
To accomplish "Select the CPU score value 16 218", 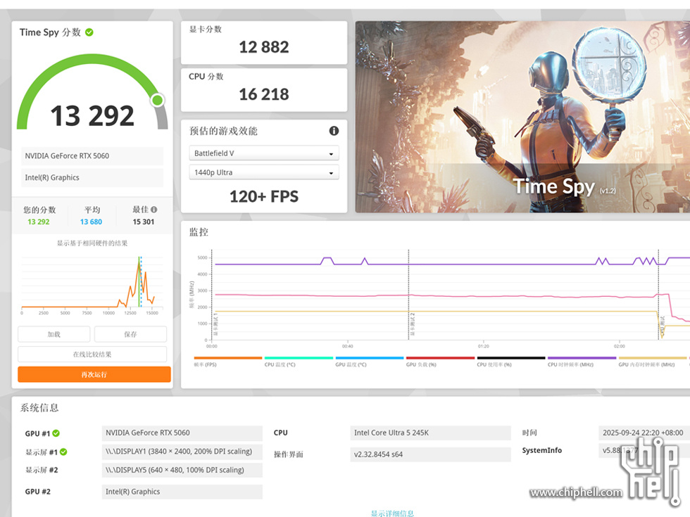I will (x=264, y=94).
